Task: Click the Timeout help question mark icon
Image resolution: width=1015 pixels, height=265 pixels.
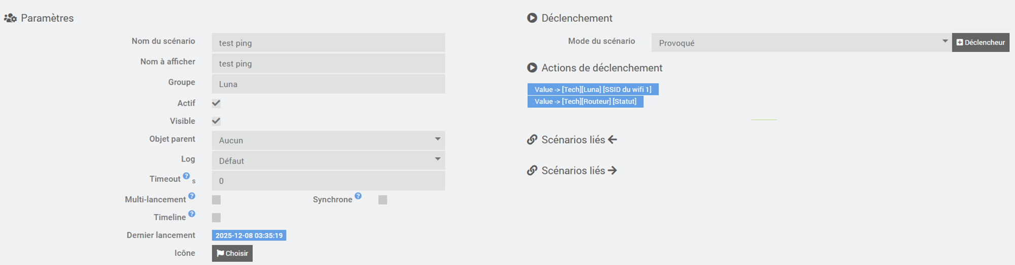Action: [x=186, y=176]
